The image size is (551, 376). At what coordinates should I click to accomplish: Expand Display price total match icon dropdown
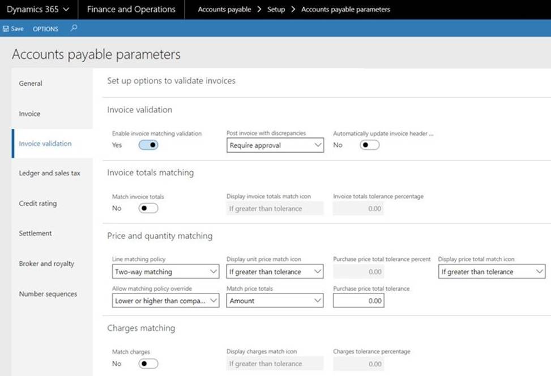492,272
